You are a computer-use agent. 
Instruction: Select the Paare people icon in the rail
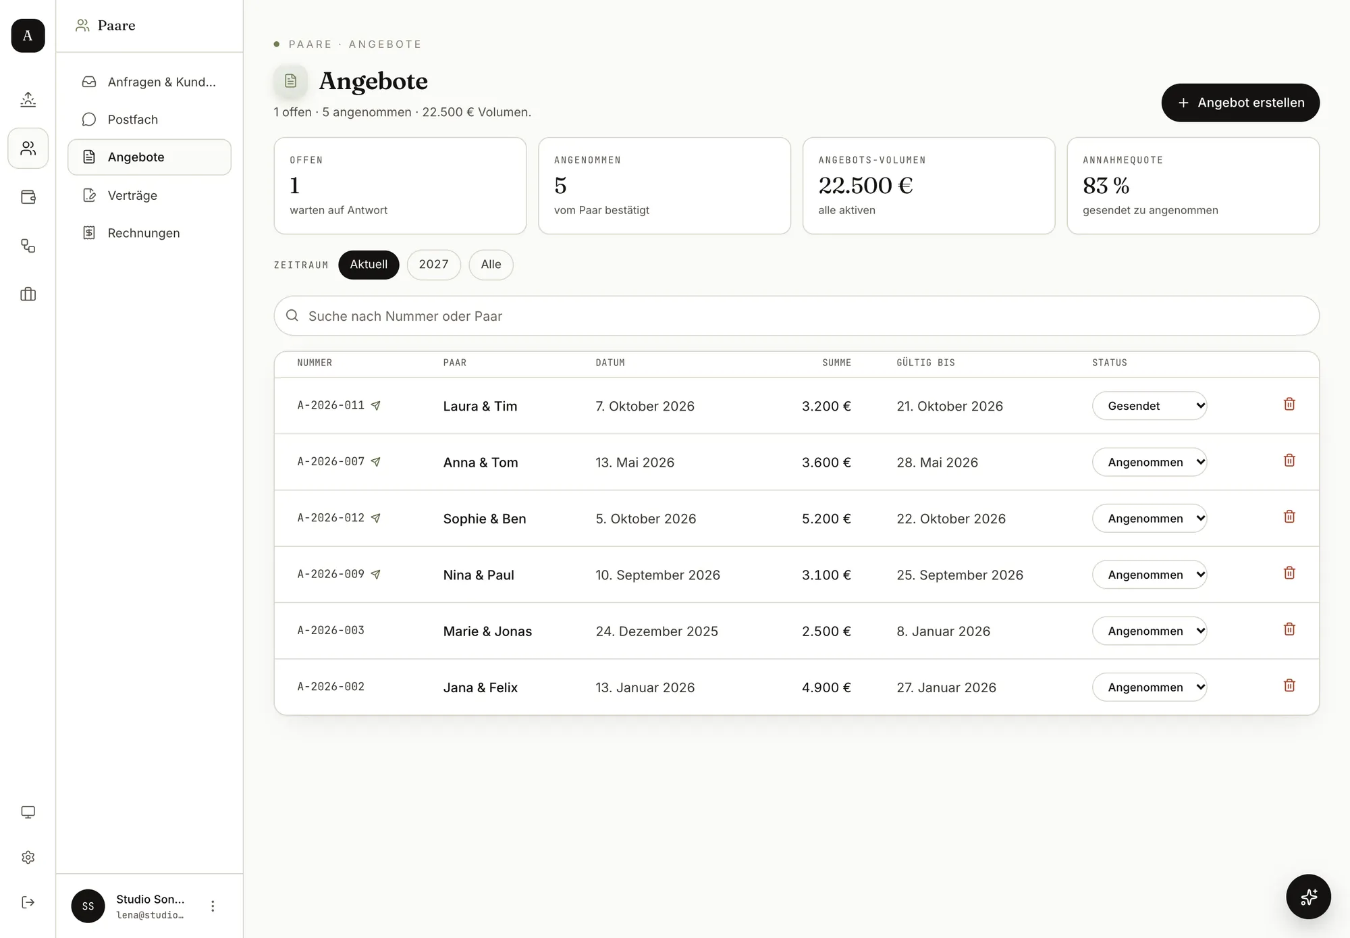coord(28,148)
